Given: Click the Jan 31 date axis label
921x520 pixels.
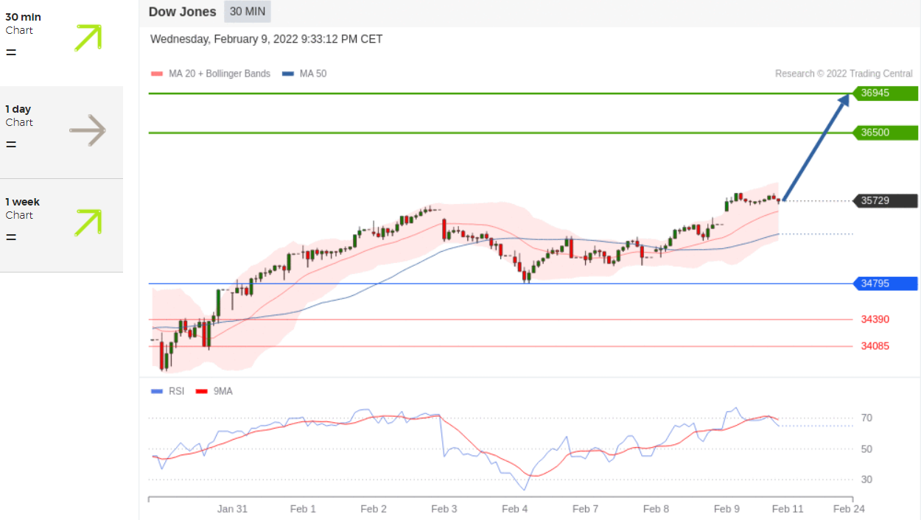Looking at the screenshot, I should click(x=232, y=509).
